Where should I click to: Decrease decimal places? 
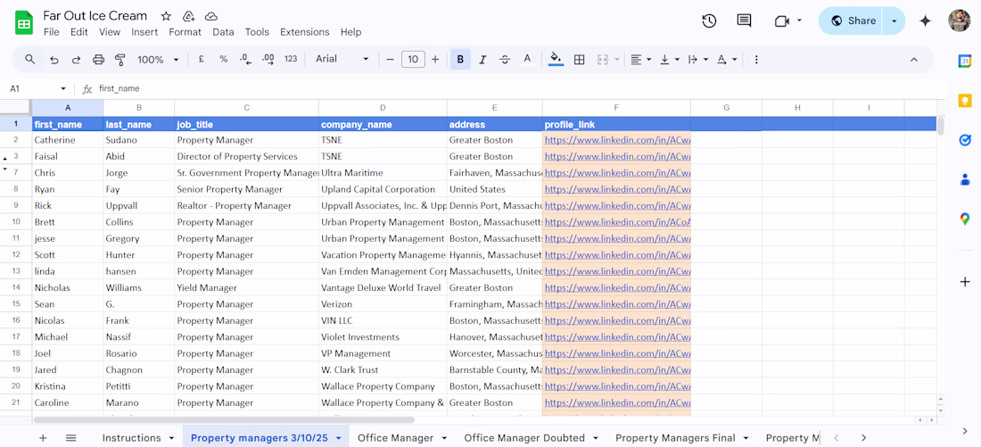(x=246, y=59)
